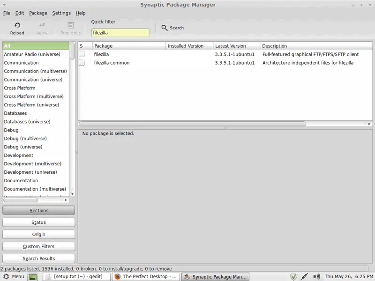Click the Reload toolbar icon
The height and width of the screenshot is (281, 375).
click(x=17, y=25)
